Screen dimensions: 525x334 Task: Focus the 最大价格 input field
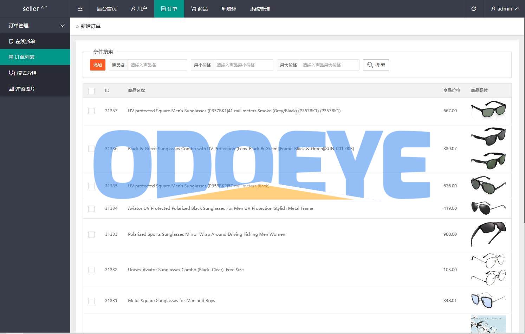pos(329,65)
